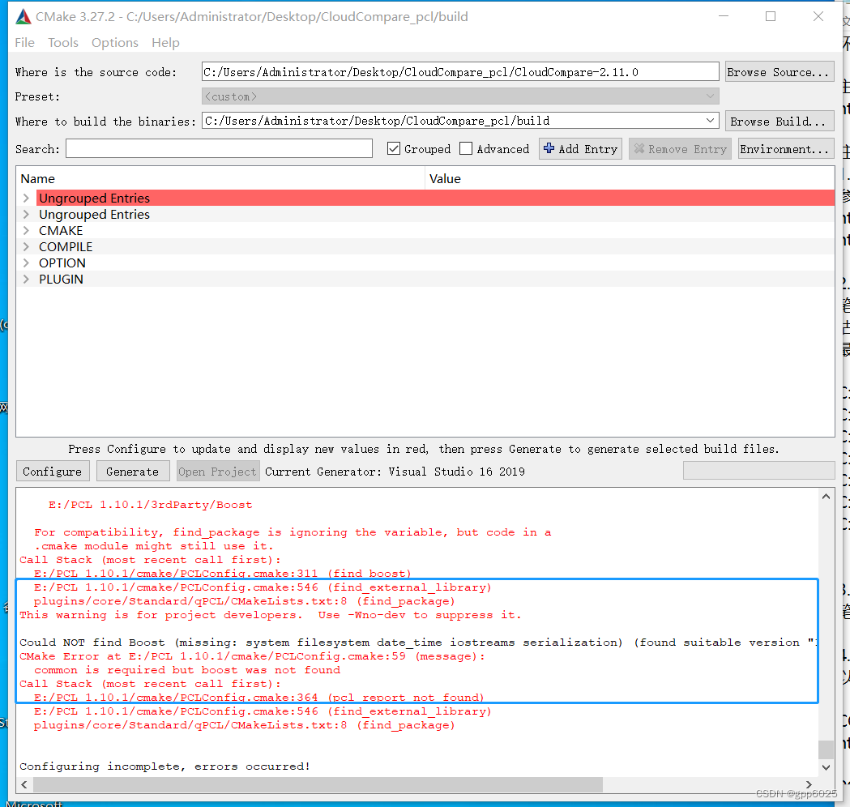Click the Browse Source button
The image size is (850, 807).
point(779,71)
